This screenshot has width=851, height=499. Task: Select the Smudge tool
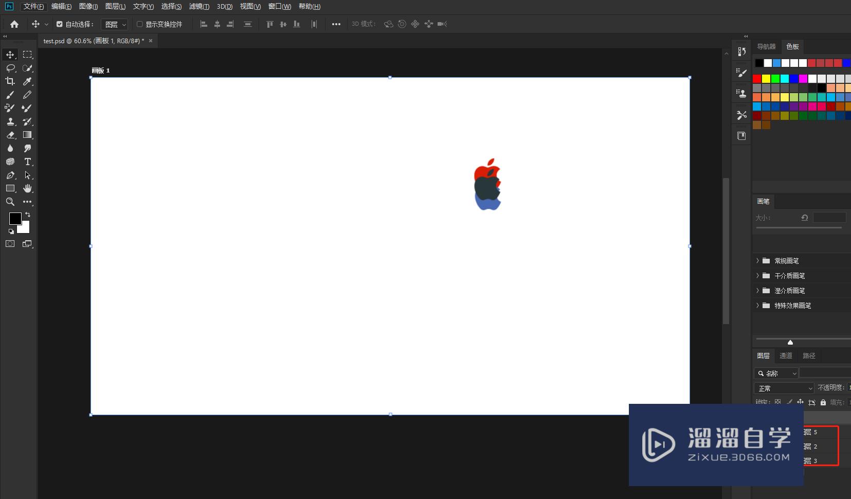tap(28, 148)
